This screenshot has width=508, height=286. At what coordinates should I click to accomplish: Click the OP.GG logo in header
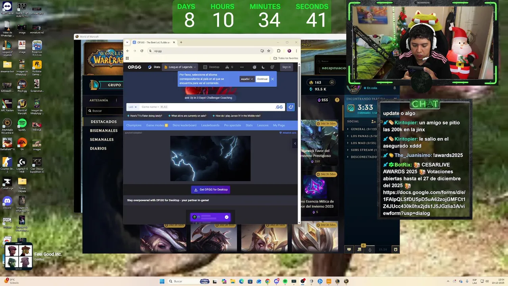(x=135, y=67)
